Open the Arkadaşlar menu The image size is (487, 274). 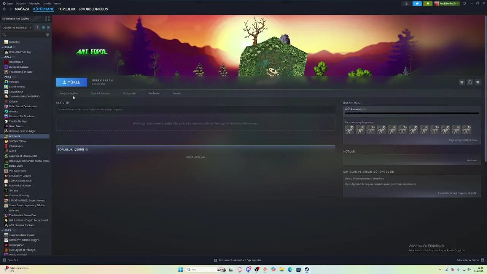tap(34, 3)
